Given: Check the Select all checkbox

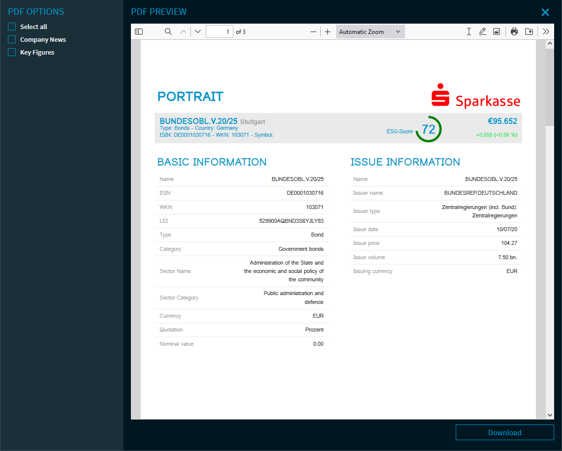Looking at the screenshot, I should [12, 27].
